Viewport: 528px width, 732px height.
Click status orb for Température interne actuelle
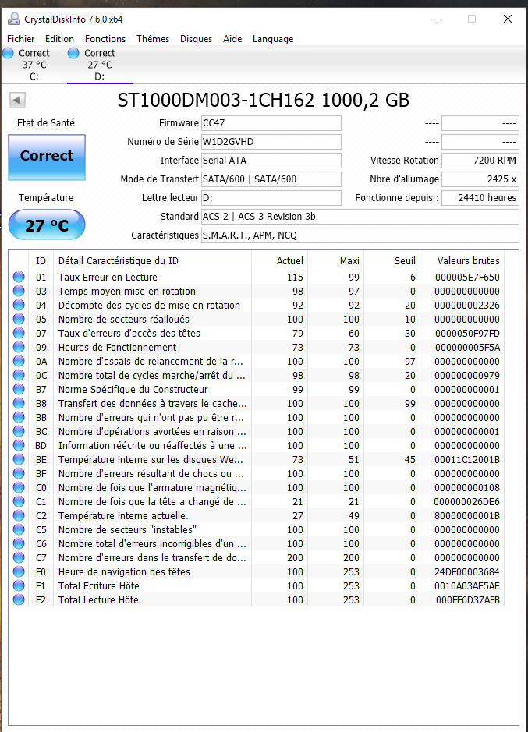click(x=19, y=515)
